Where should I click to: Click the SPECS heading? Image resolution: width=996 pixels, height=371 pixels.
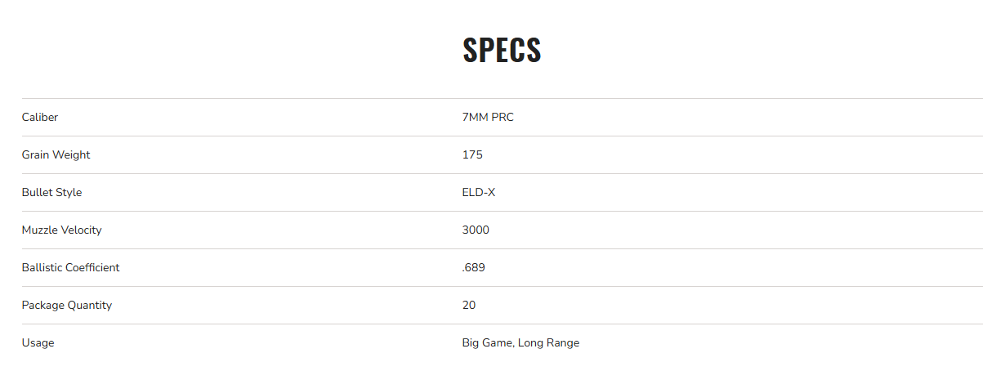click(502, 51)
